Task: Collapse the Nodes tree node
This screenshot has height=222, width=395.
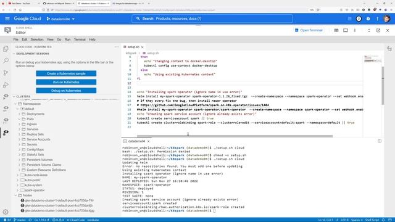Action: coord(16,195)
